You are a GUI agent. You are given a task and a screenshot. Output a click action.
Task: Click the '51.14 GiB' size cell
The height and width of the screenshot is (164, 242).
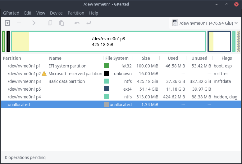[149, 89]
